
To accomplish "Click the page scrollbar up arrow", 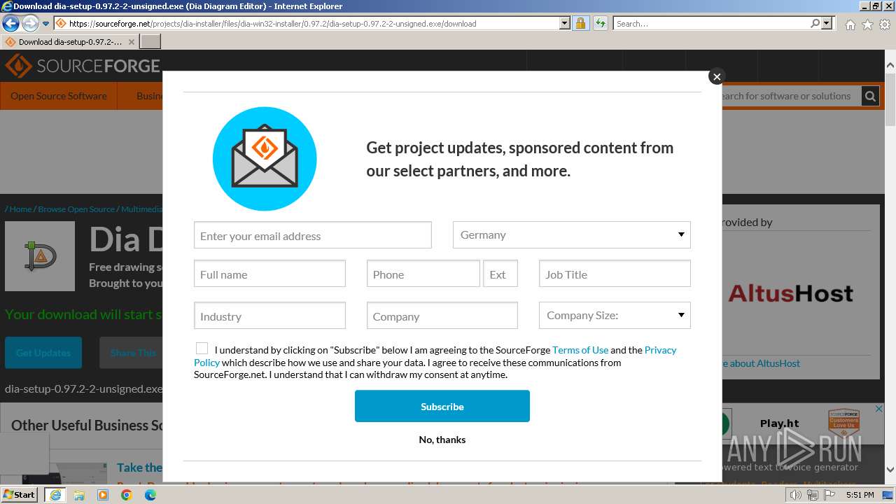I will [x=890, y=66].
